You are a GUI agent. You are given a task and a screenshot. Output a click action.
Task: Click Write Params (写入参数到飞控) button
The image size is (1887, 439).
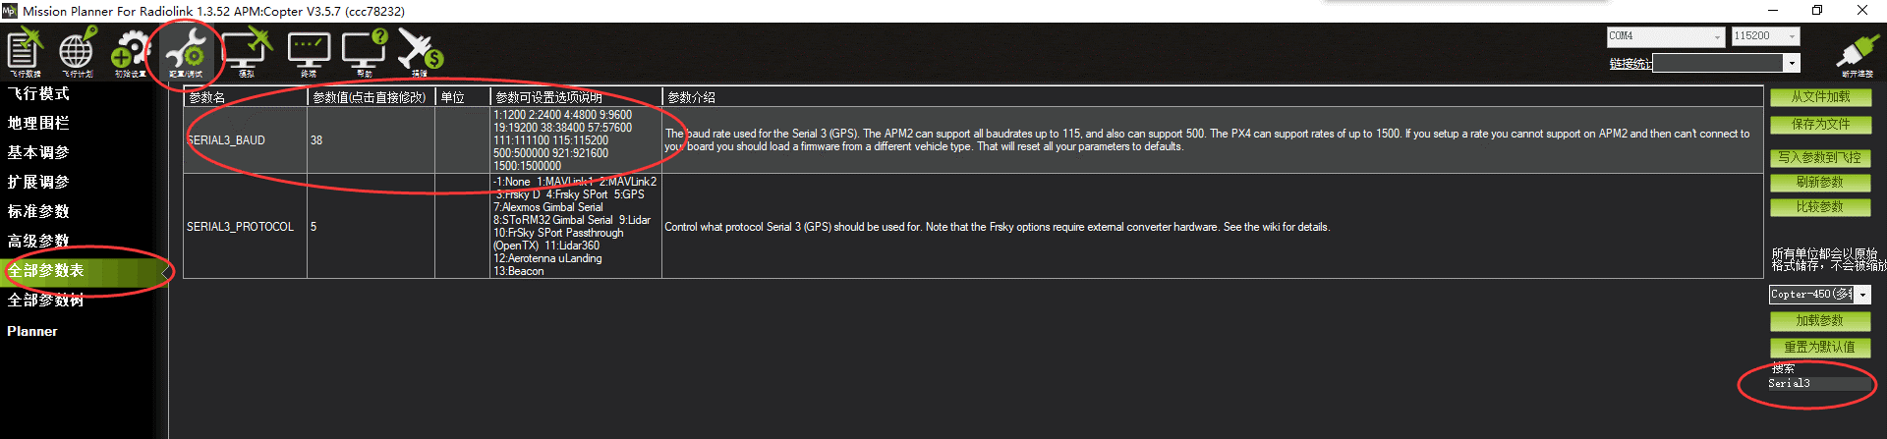tap(1819, 158)
